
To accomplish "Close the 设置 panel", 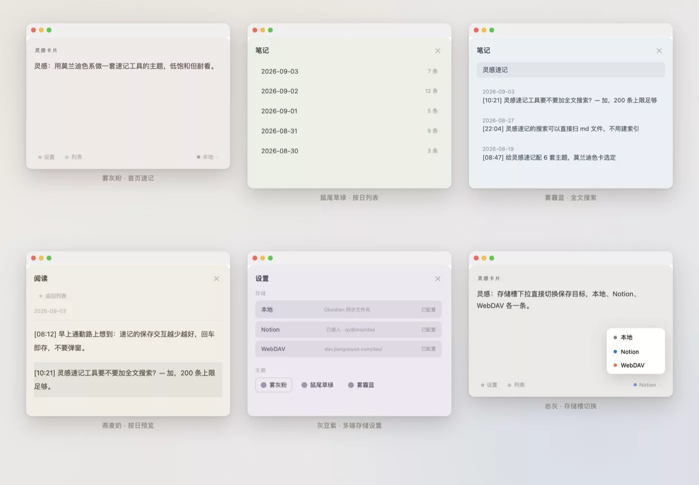I will coord(438,279).
